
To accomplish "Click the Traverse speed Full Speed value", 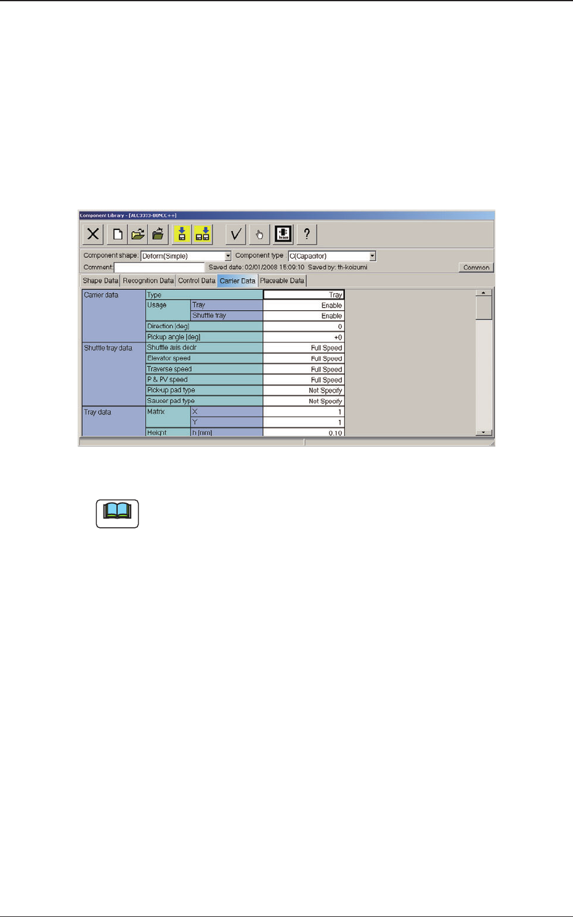I will (x=304, y=369).
